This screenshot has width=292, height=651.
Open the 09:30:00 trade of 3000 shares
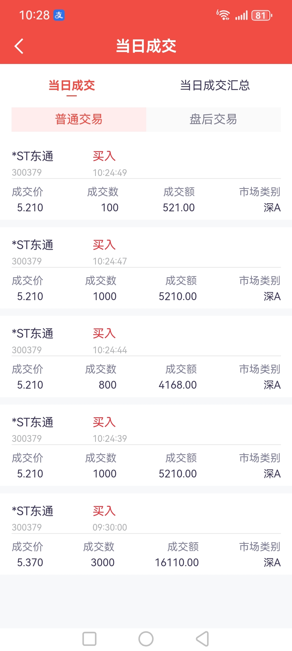point(146,534)
